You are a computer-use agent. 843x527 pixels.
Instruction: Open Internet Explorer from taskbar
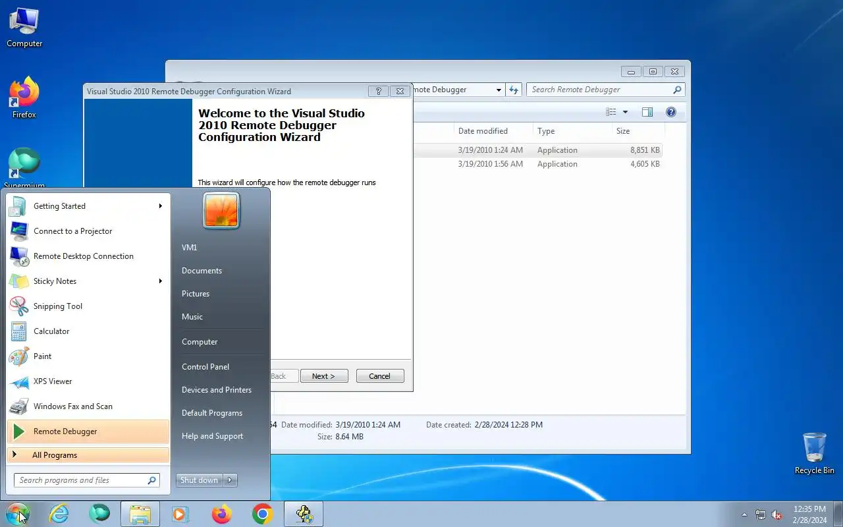tap(59, 514)
